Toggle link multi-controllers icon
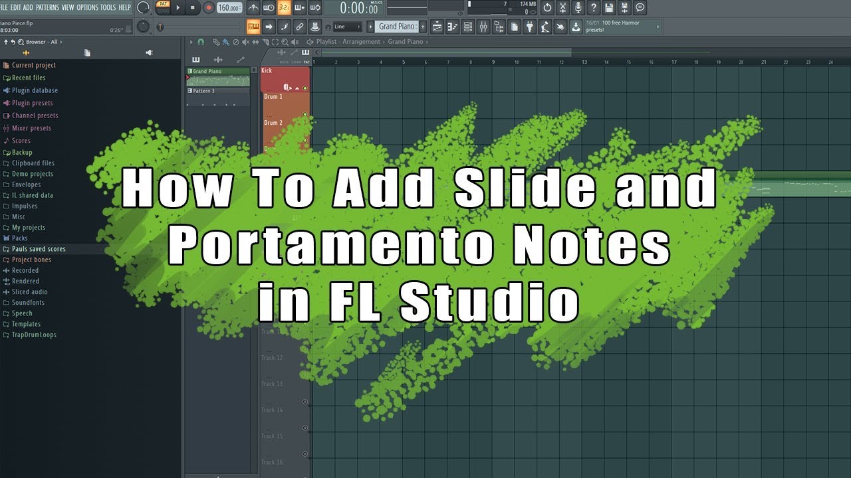 point(300,27)
